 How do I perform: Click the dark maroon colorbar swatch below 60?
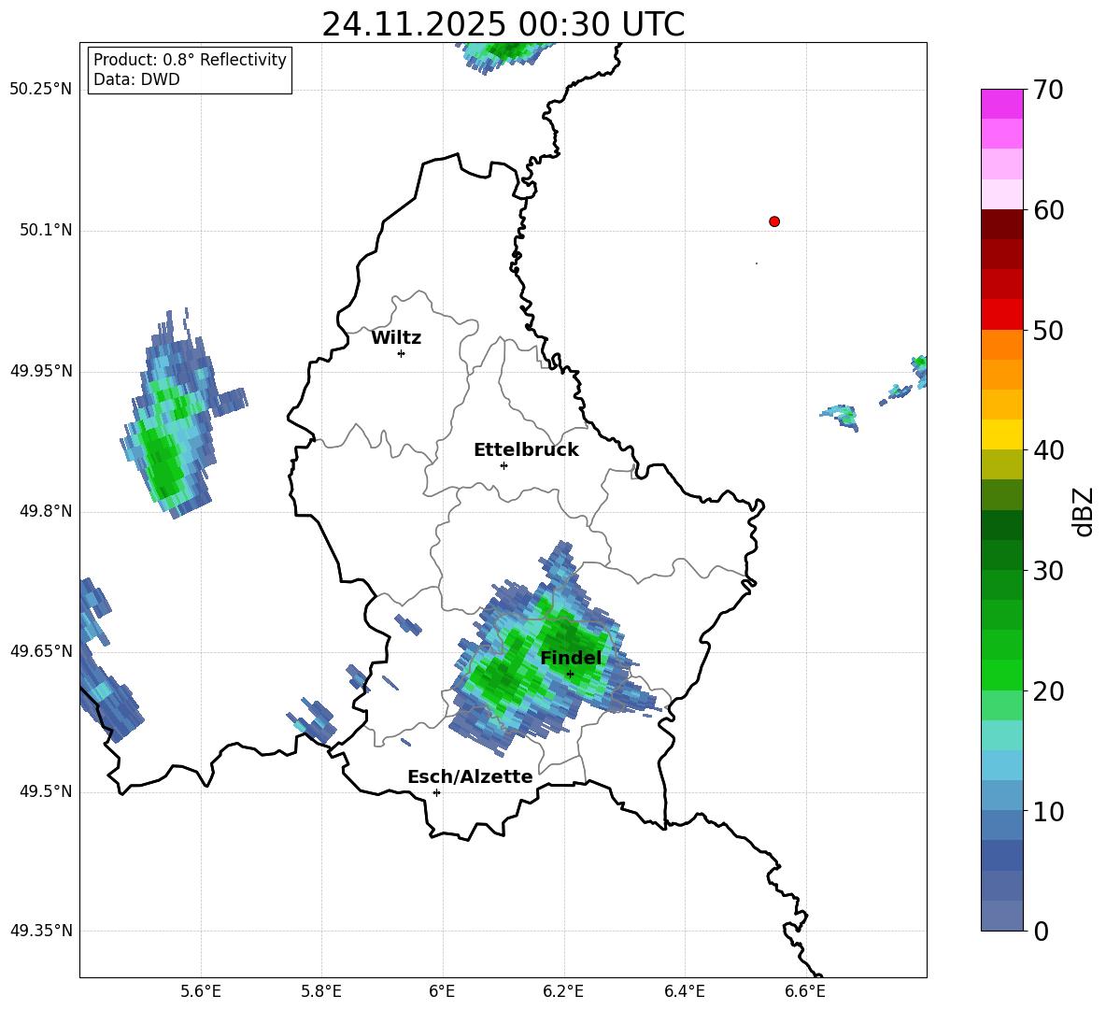click(x=1001, y=224)
